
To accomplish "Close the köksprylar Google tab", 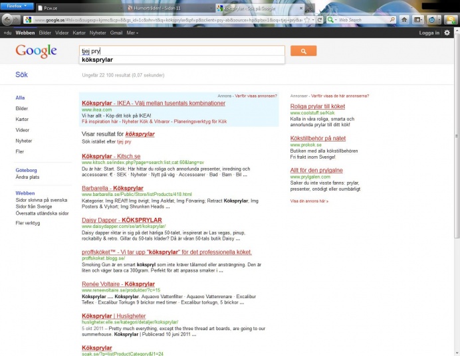I will pos(301,8).
